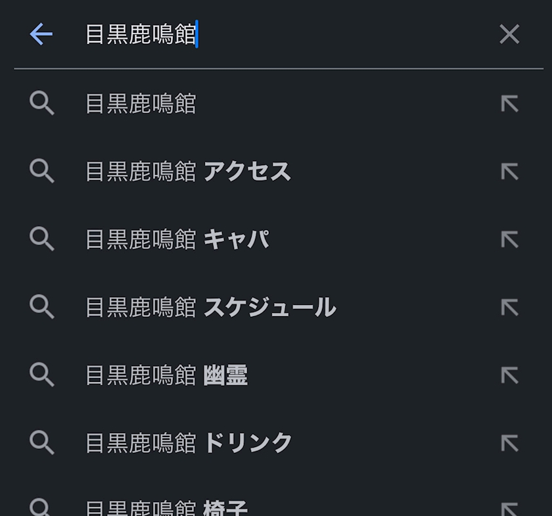The width and height of the screenshot is (552, 516).
Task: Tap the insert arrow beside スケジュール
Action: pyautogui.click(x=509, y=307)
